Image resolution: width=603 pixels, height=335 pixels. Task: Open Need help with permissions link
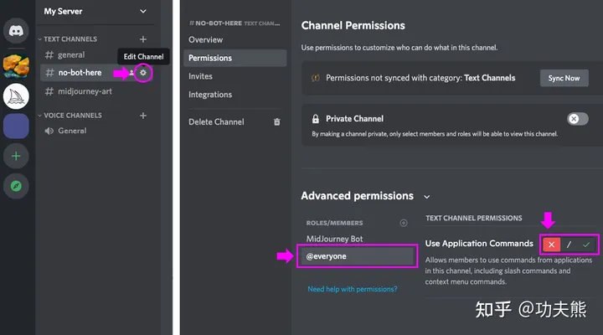[353, 289]
